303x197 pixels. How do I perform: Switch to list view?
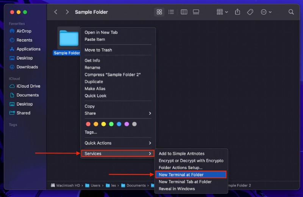click(x=171, y=12)
